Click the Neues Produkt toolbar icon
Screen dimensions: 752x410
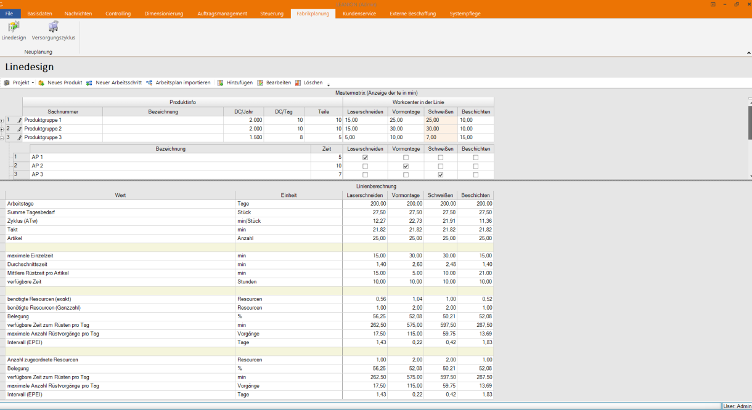(41, 82)
